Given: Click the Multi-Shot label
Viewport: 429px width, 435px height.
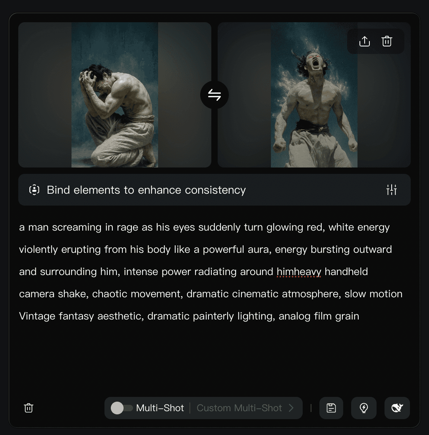Looking at the screenshot, I should tap(160, 408).
